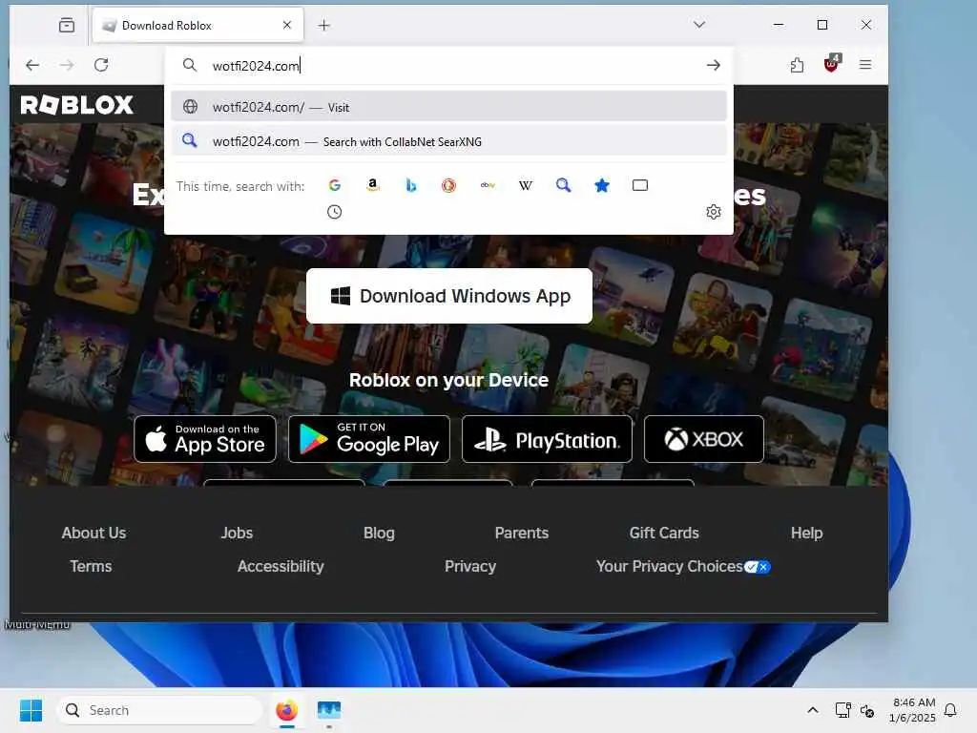Open the Terms footer link
Screen dimensions: 977x733
point(91,566)
